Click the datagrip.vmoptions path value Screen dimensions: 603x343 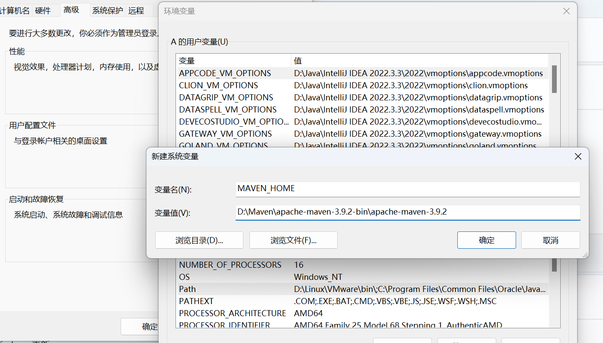(x=418, y=97)
